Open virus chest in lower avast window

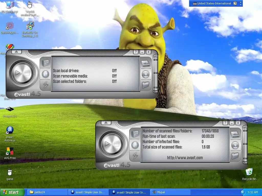[x=135, y=134]
